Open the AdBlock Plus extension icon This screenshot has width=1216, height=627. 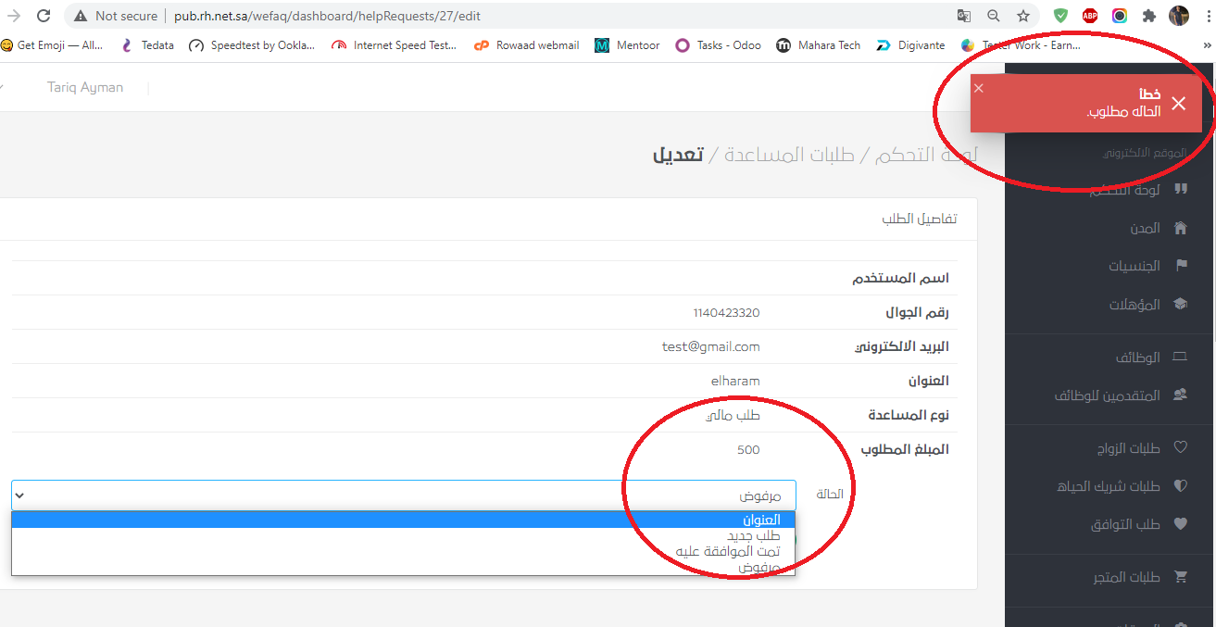(1090, 16)
